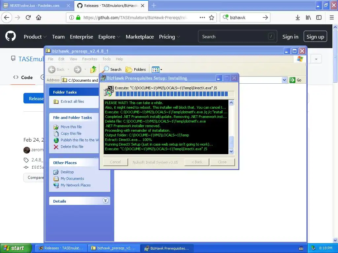Bookmark this page with star icon

click(x=212, y=17)
